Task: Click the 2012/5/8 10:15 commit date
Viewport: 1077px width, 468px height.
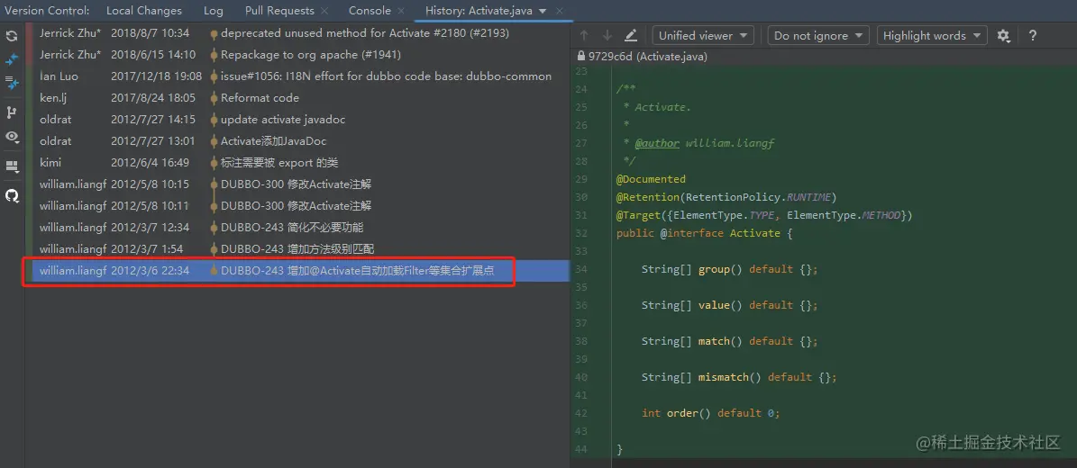Action: pyautogui.click(x=150, y=184)
